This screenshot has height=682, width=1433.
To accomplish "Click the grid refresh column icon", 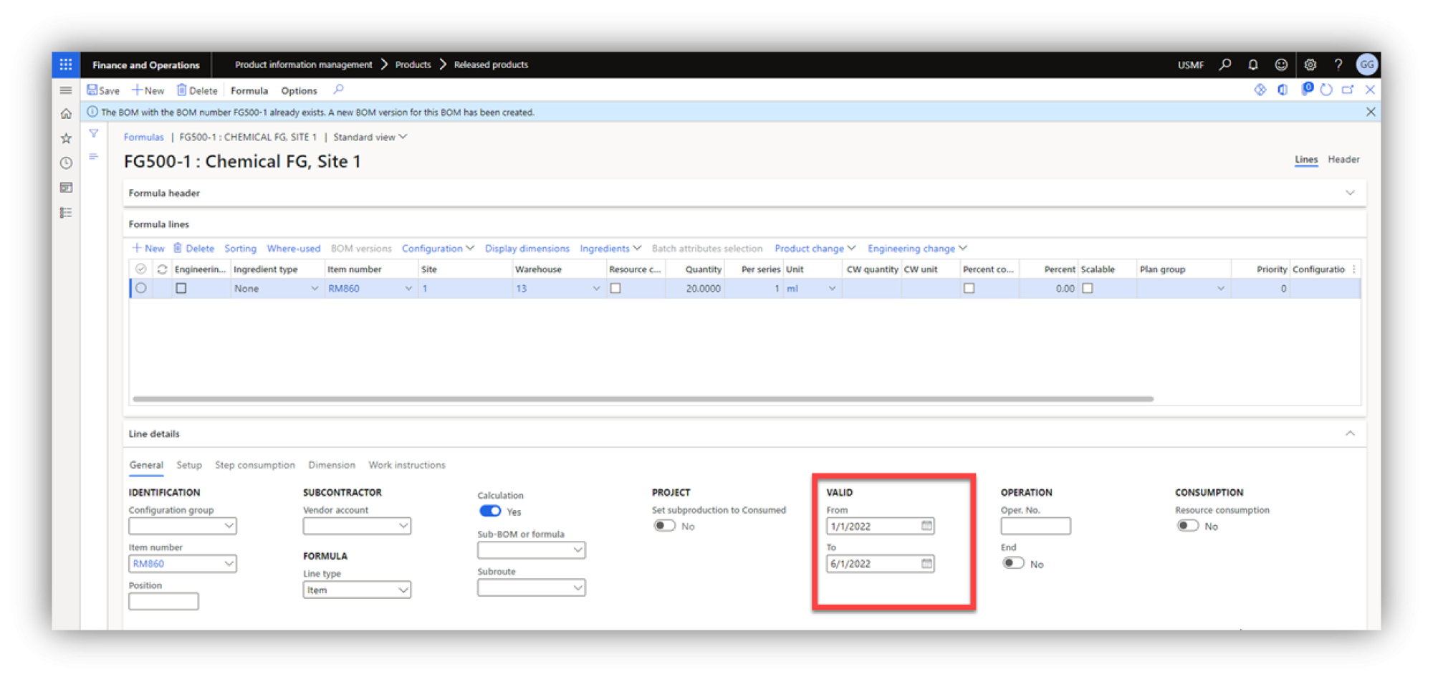I will coord(162,269).
